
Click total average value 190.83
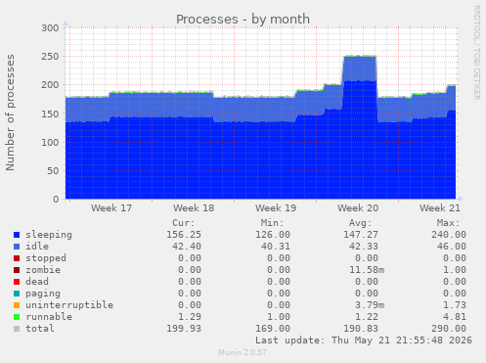[361, 329]
